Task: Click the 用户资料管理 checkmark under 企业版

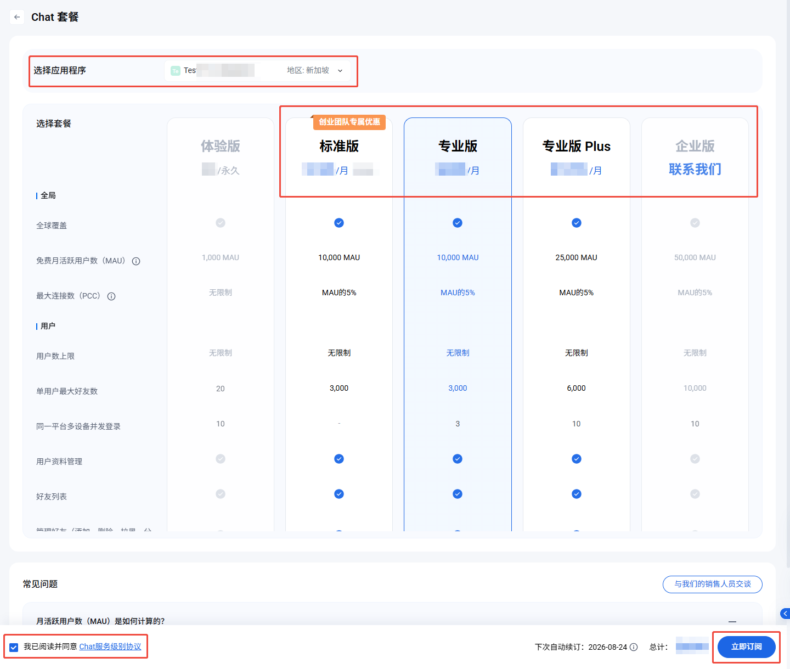Action: (x=695, y=459)
